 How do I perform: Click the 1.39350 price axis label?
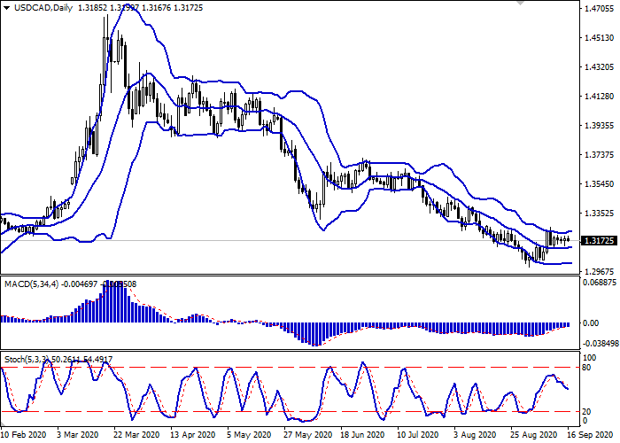pyautogui.click(x=600, y=126)
